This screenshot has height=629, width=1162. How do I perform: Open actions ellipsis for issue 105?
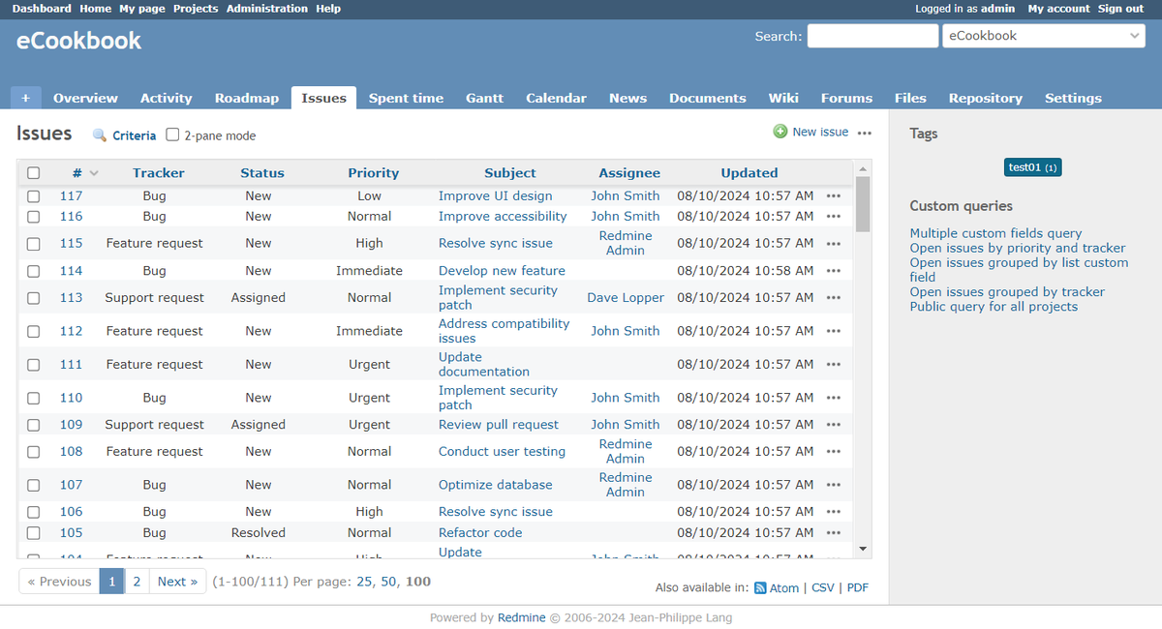834,533
